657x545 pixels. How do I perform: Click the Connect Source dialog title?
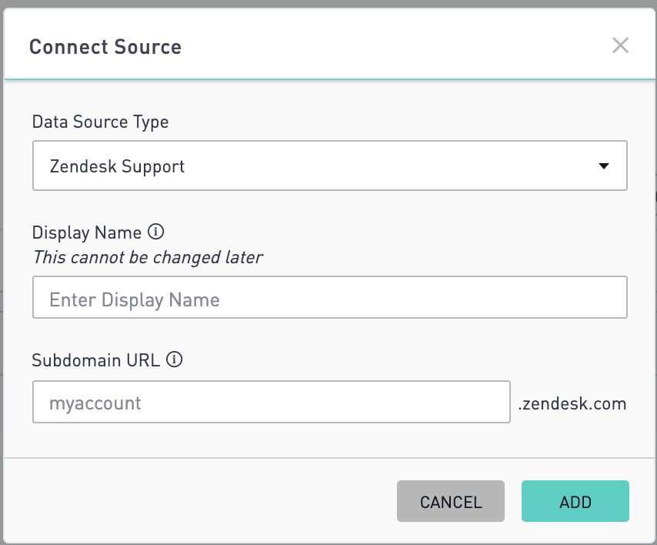(105, 46)
